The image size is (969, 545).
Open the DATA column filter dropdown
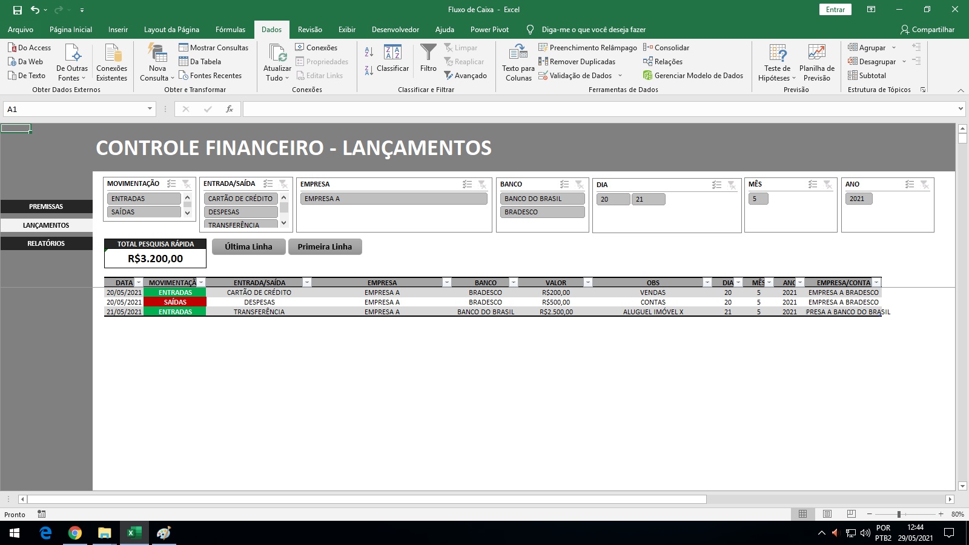point(139,283)
